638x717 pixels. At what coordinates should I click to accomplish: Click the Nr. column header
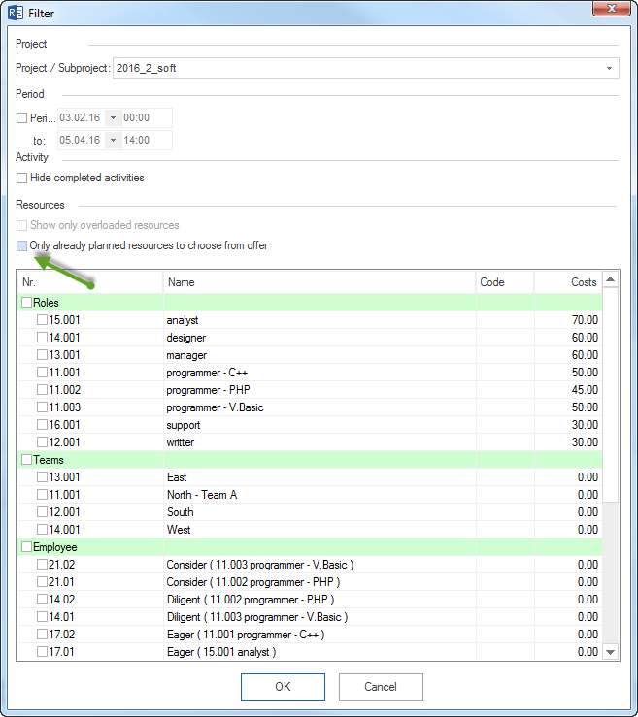[90, 282]
